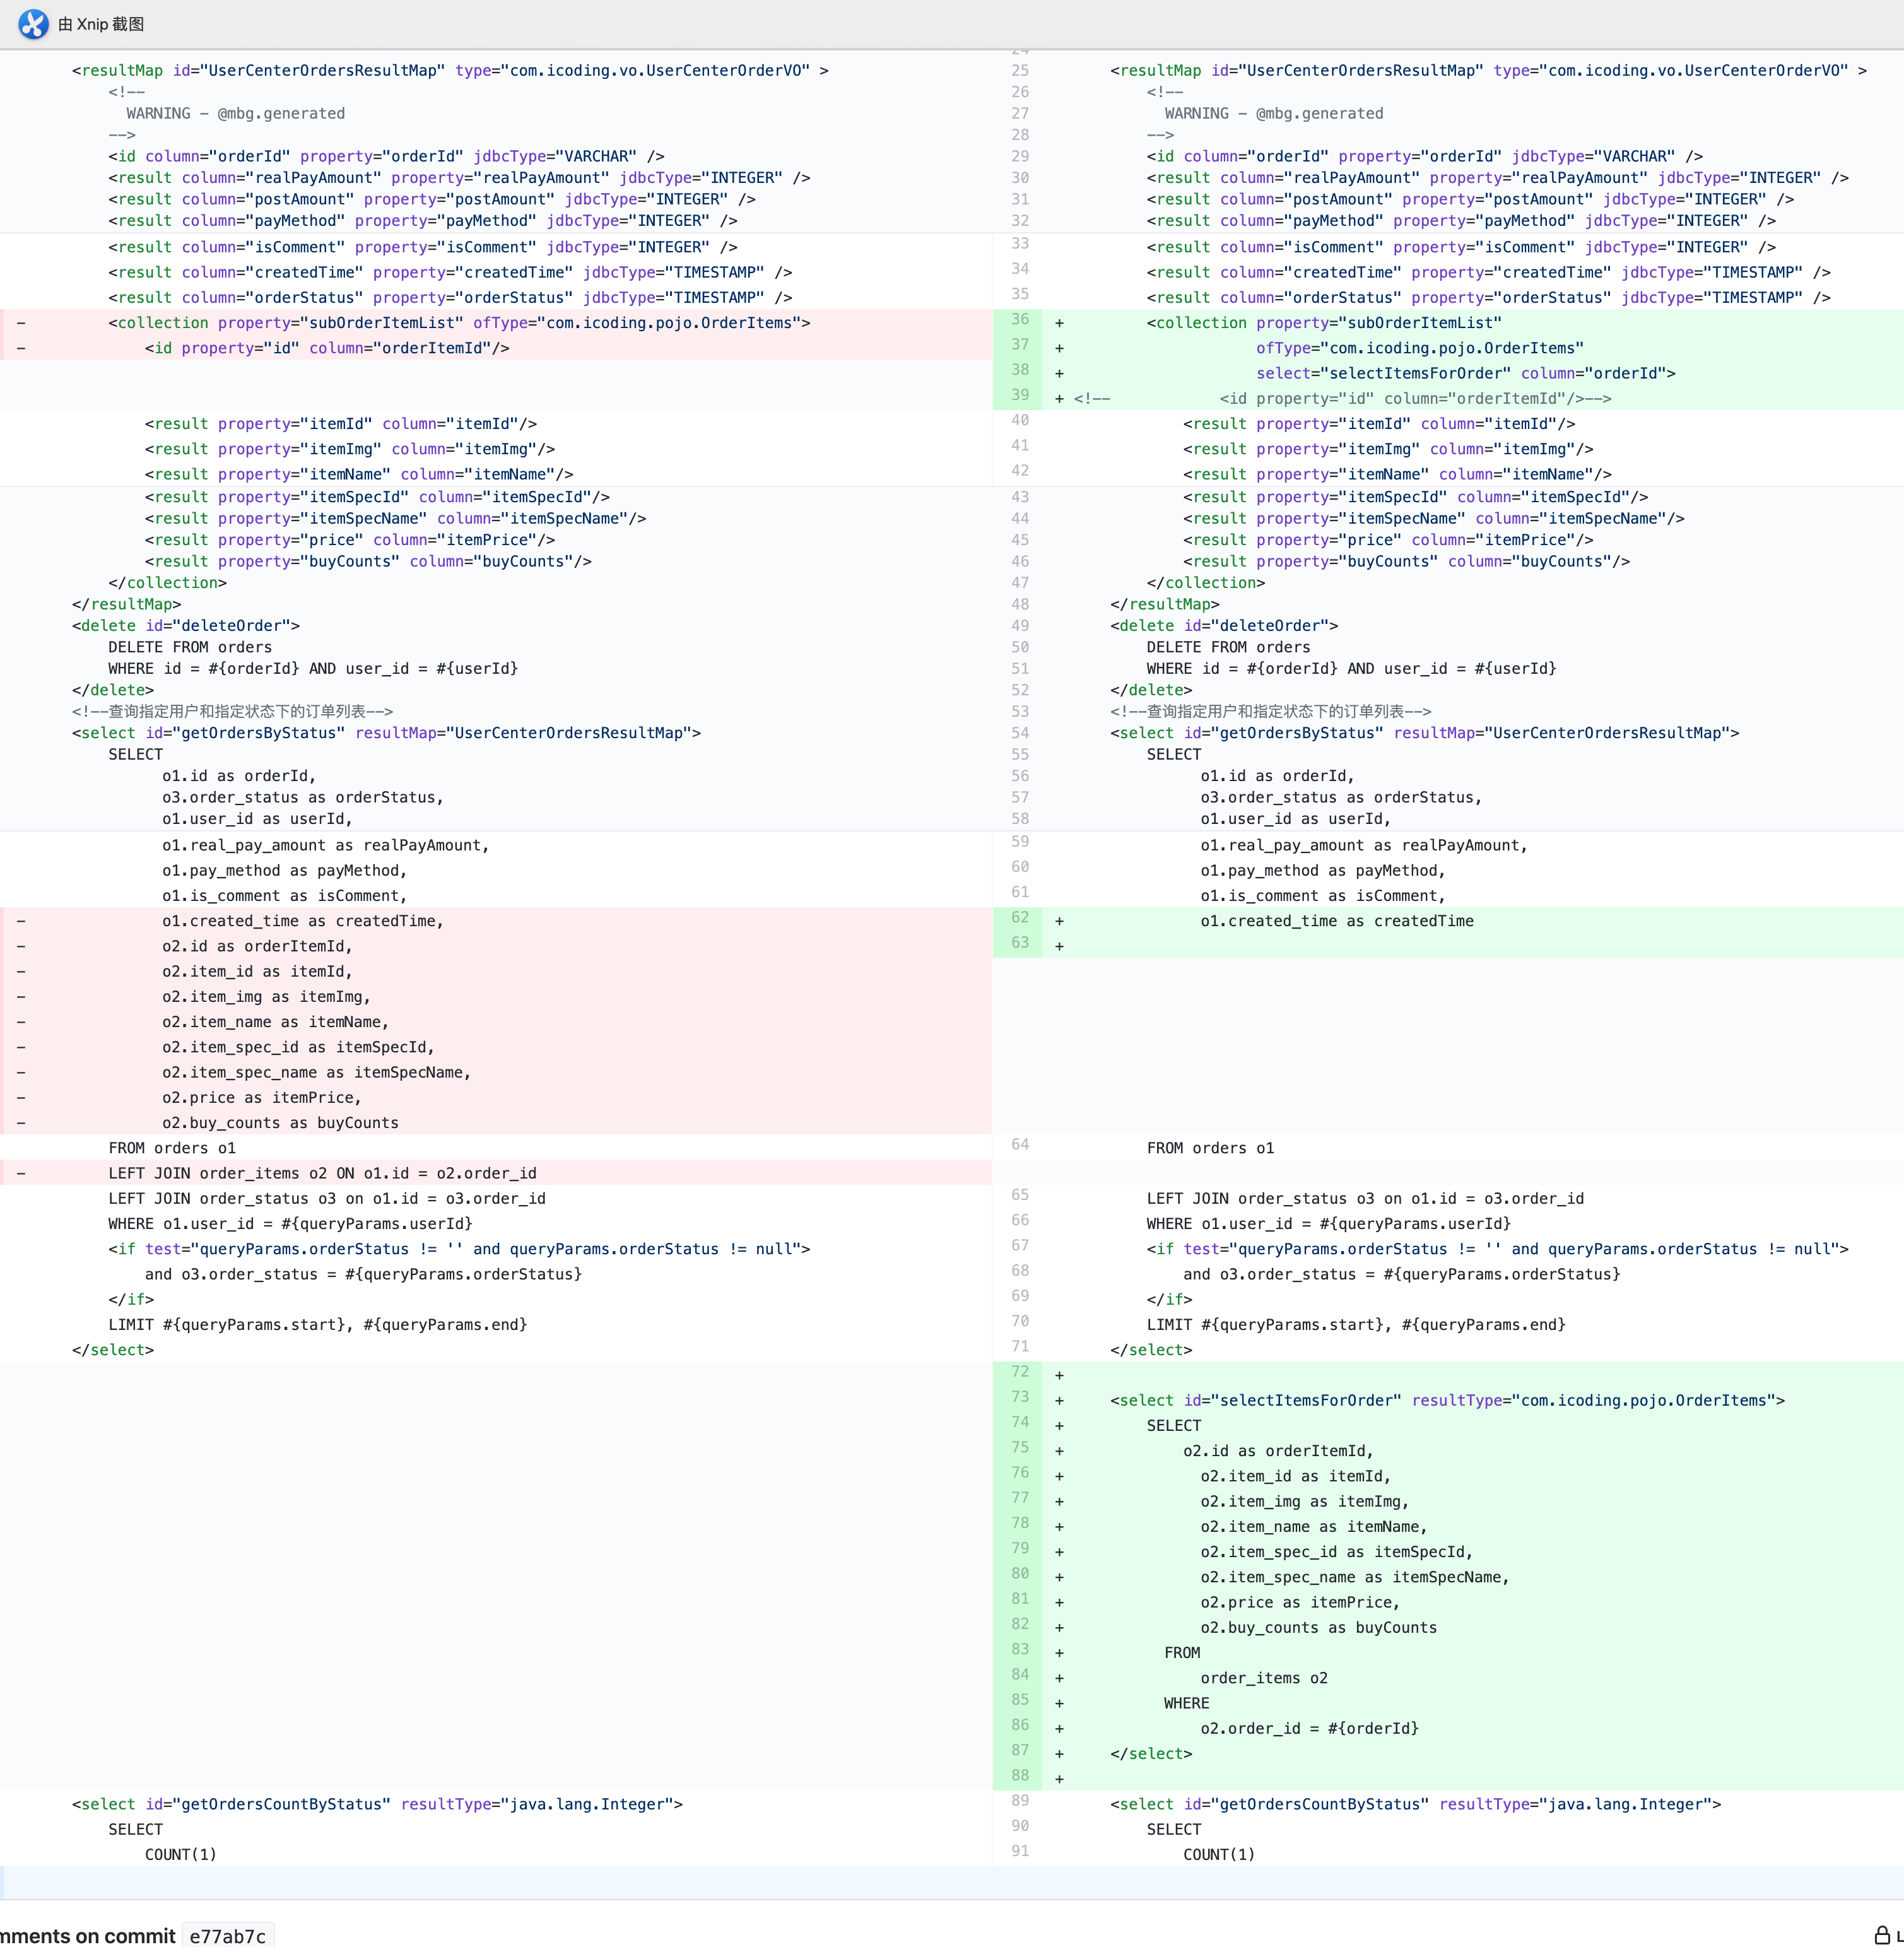
Task: Click the plus marker on line 87
Action: [x=1059, y=1753]
